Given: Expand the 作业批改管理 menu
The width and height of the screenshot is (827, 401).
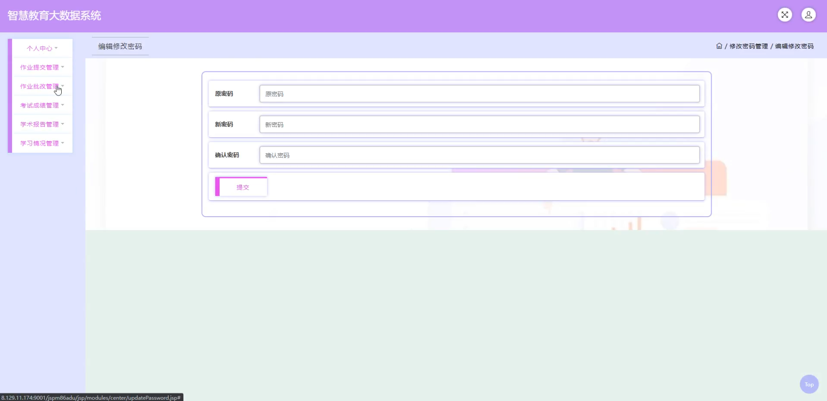Looking at the screenshot, I should (42, 86).
